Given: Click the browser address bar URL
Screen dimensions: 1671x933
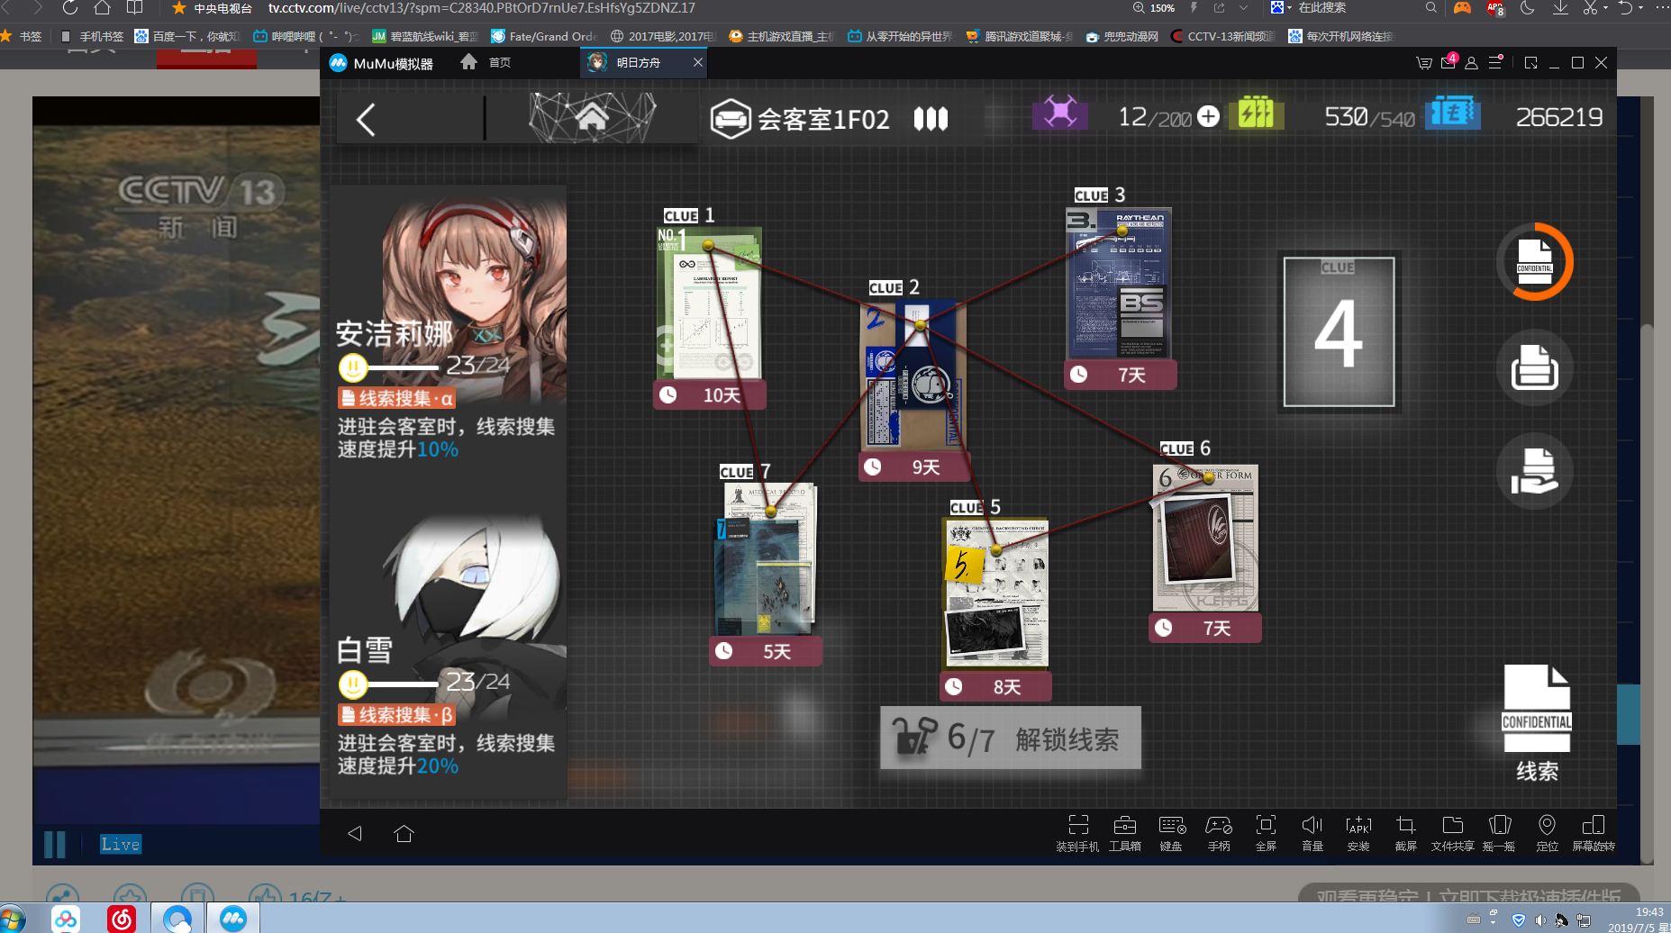Looking at the screenshot, I should tap(482, 8).
